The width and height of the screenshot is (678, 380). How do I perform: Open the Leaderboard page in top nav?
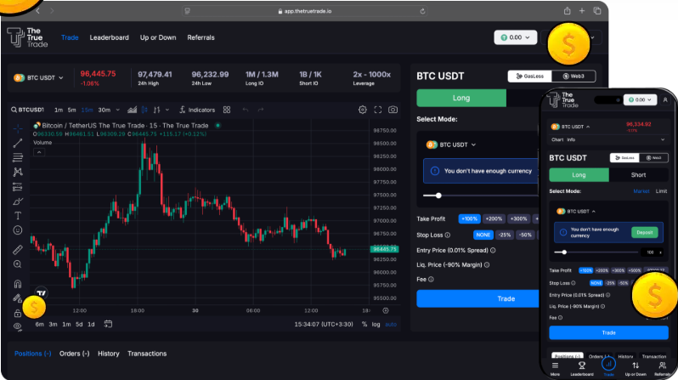click(109, 37)
